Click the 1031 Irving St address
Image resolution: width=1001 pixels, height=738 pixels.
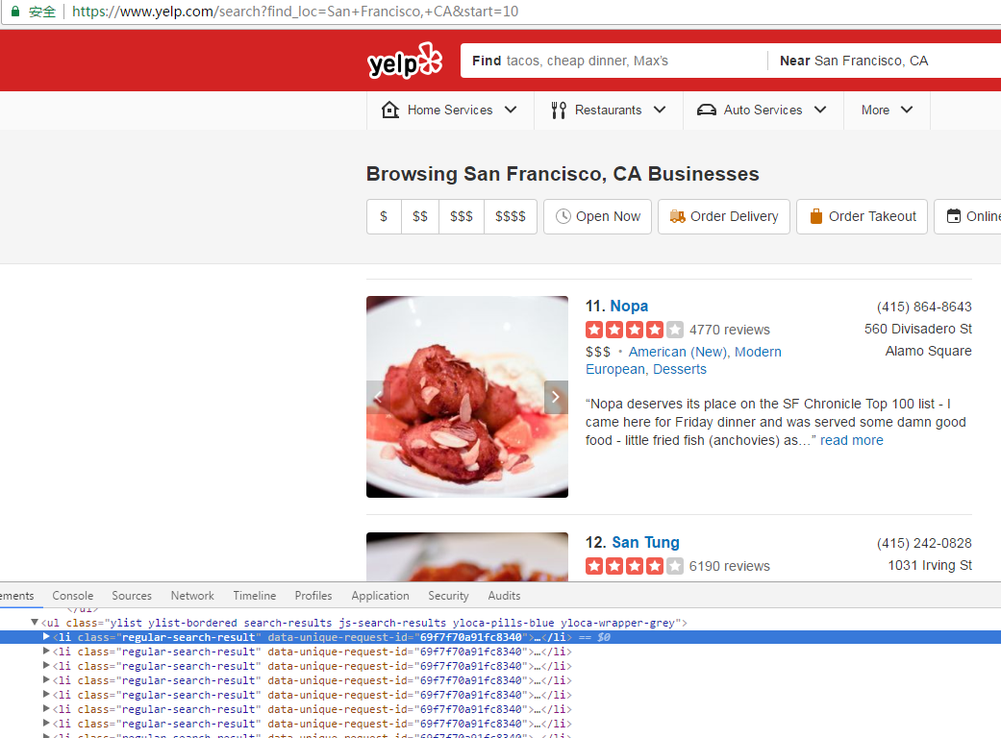(x=930, y=565)
